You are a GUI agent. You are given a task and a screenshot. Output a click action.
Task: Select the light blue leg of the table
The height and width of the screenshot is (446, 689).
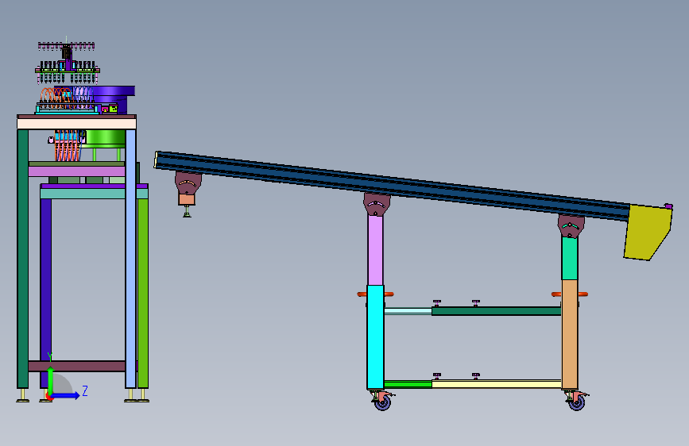130,259
